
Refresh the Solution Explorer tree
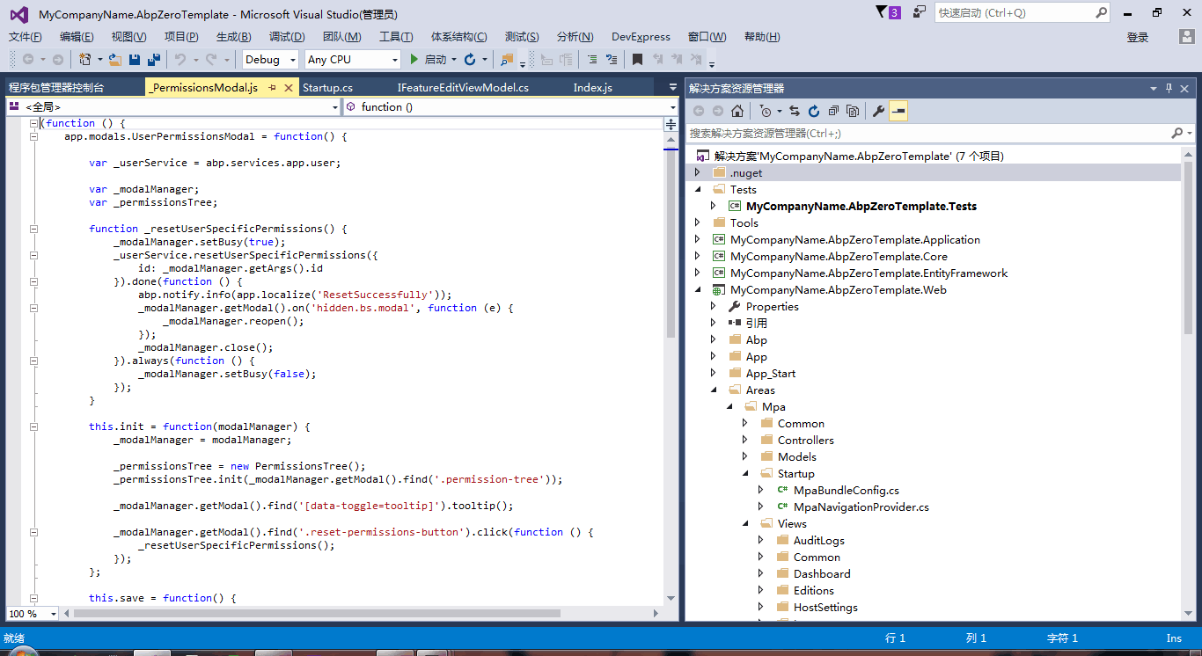click(814, 111)
